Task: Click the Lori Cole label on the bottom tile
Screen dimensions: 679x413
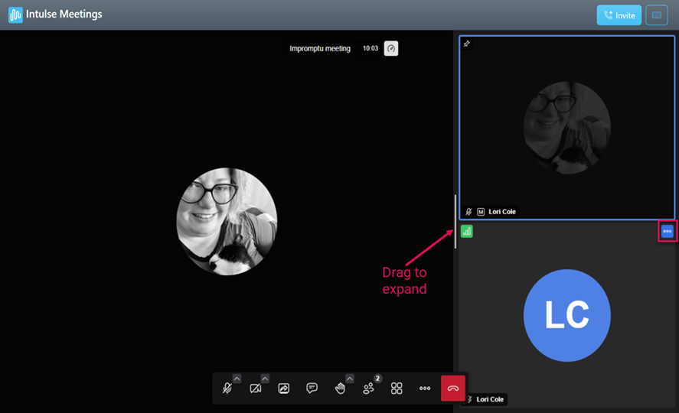Action: click(490, 399)
